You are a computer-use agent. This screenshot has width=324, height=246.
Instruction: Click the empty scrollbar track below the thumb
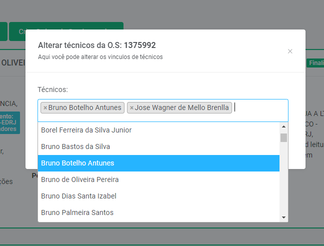[x=283, y=180]
